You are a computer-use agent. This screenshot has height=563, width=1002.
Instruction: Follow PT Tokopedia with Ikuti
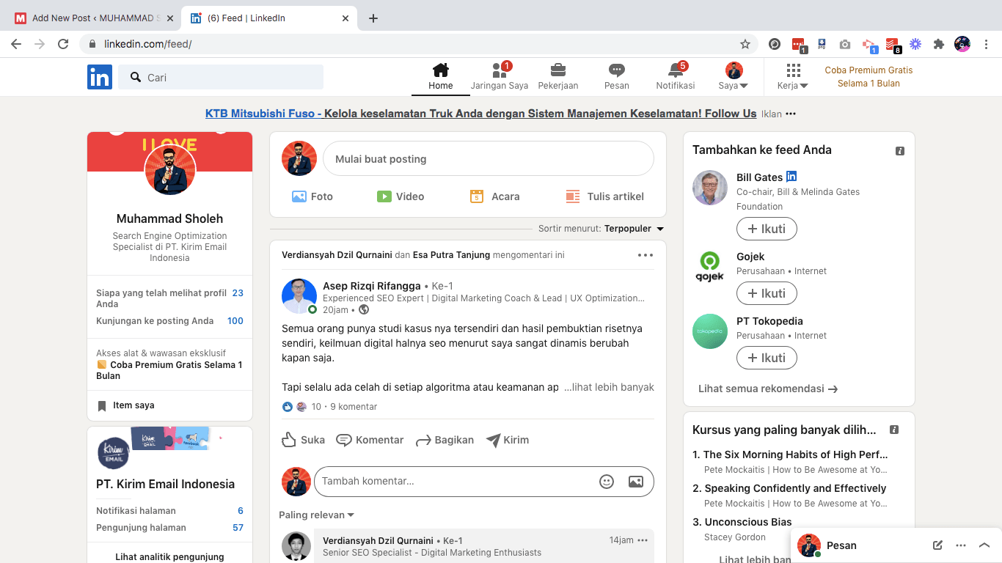coord(767,358)
